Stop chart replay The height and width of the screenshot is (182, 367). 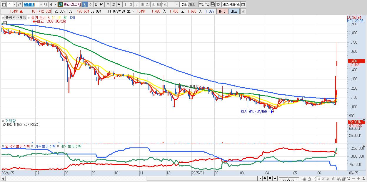[x=270, y=178]
